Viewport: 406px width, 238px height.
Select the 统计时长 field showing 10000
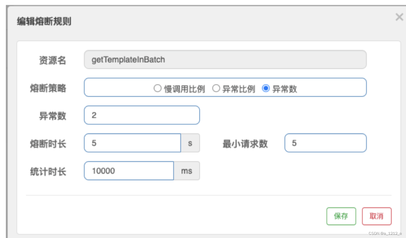[129, 171]
